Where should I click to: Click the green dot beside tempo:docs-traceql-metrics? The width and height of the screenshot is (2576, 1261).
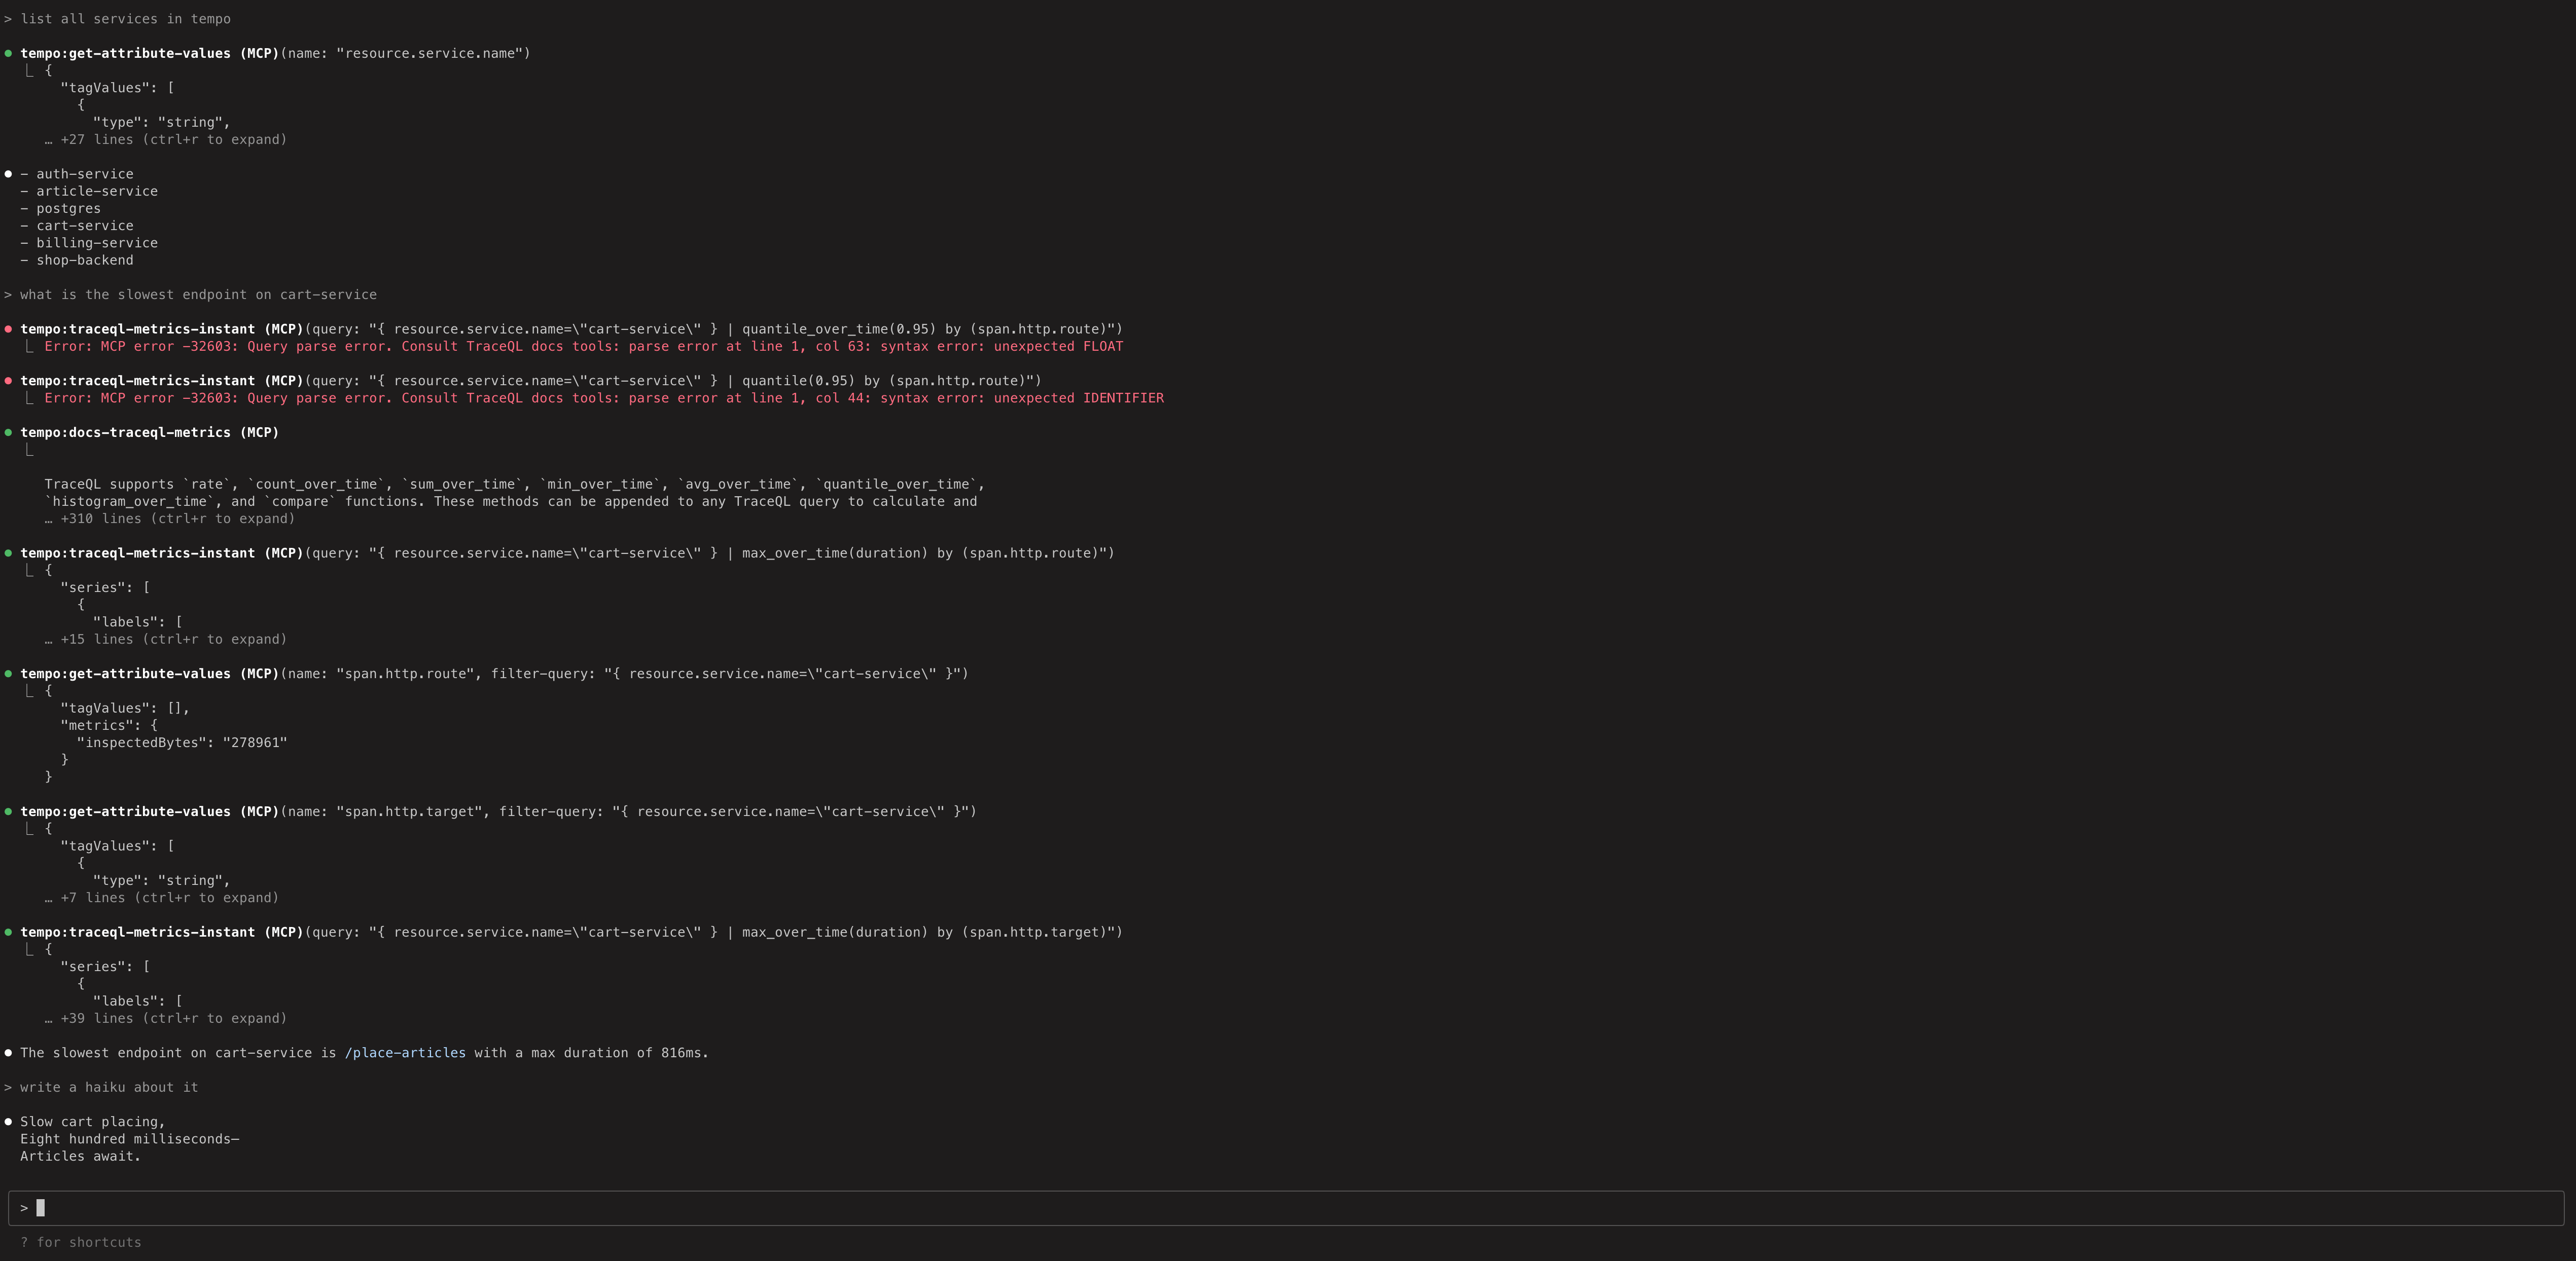[9, 433]
